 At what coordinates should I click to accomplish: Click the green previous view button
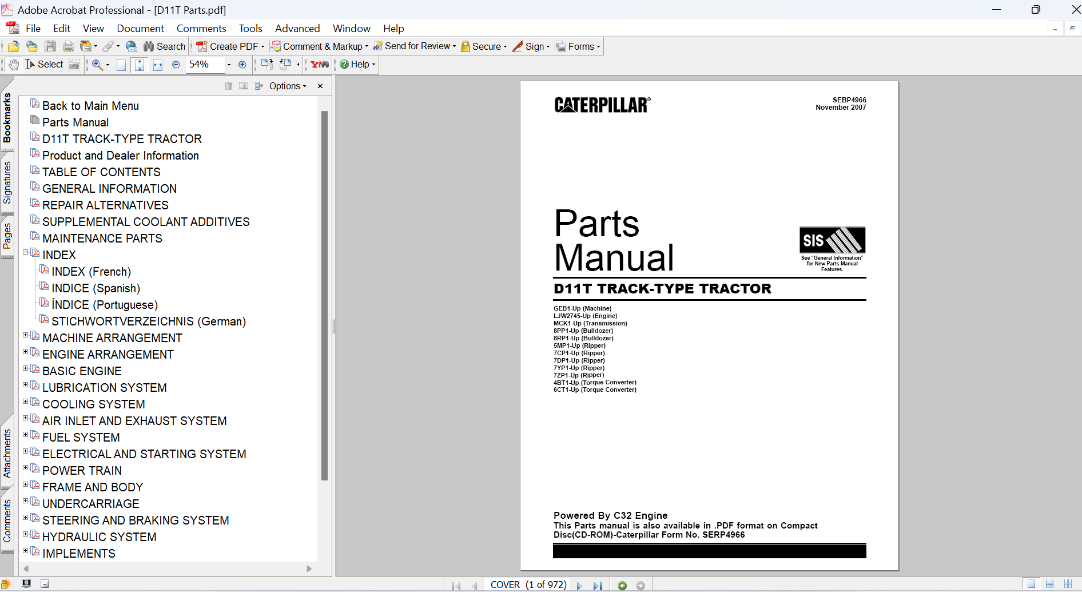[622, 585]
